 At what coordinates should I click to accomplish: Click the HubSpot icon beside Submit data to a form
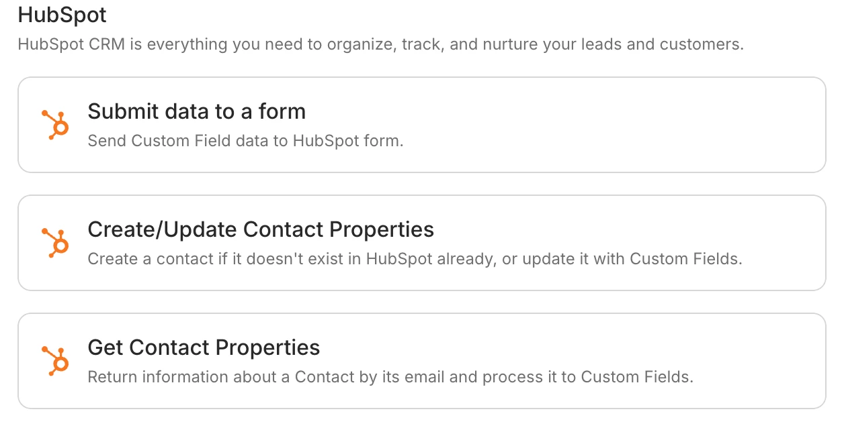[x=55, y=125]
